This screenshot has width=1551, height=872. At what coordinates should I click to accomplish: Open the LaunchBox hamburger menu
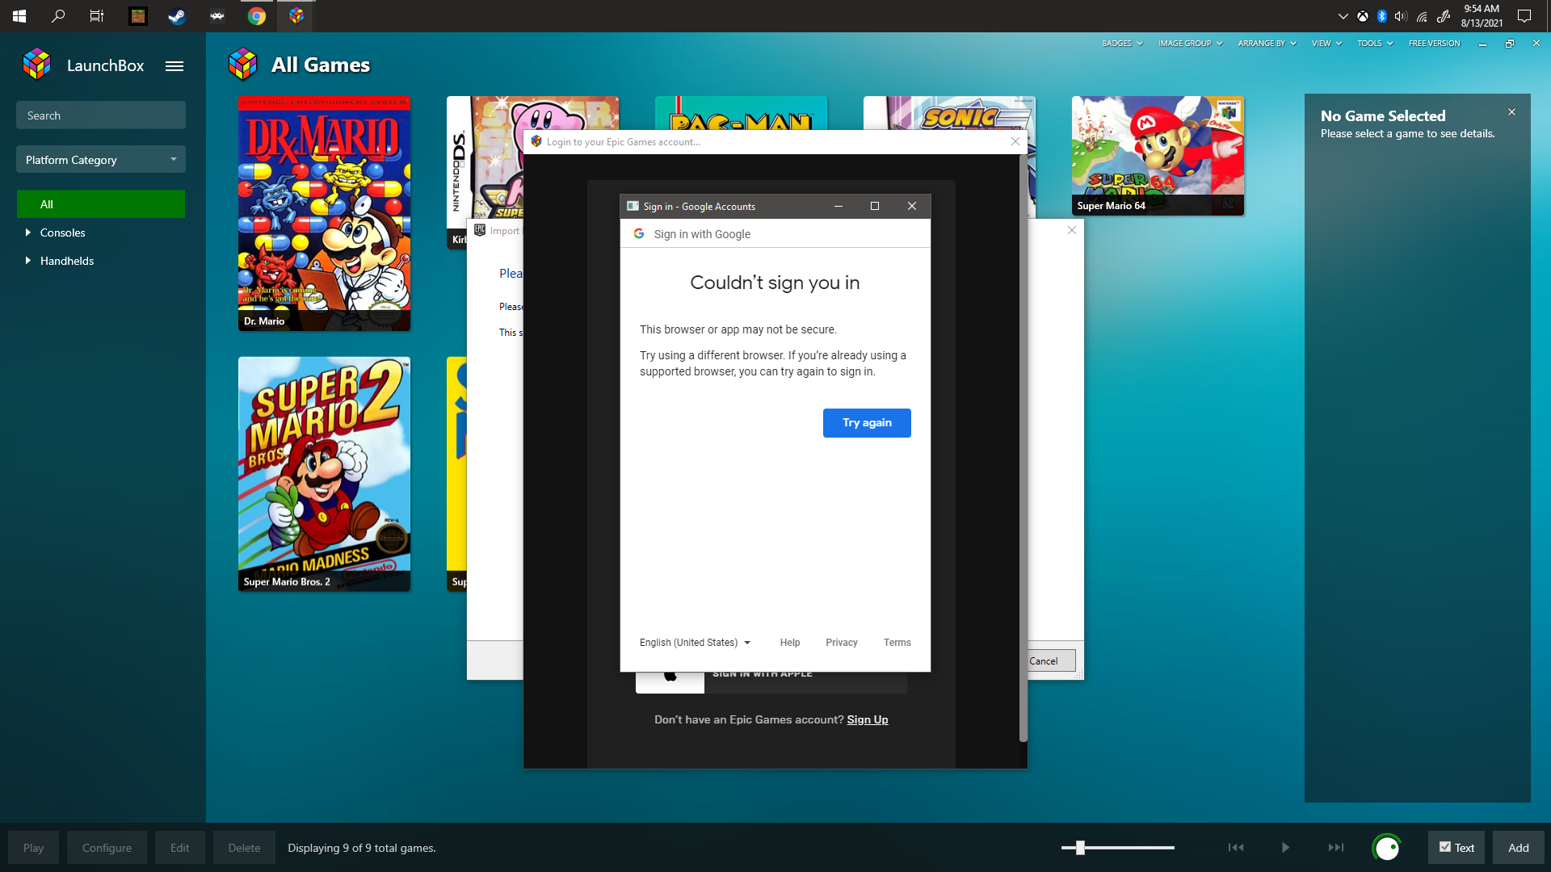[174, 66]
